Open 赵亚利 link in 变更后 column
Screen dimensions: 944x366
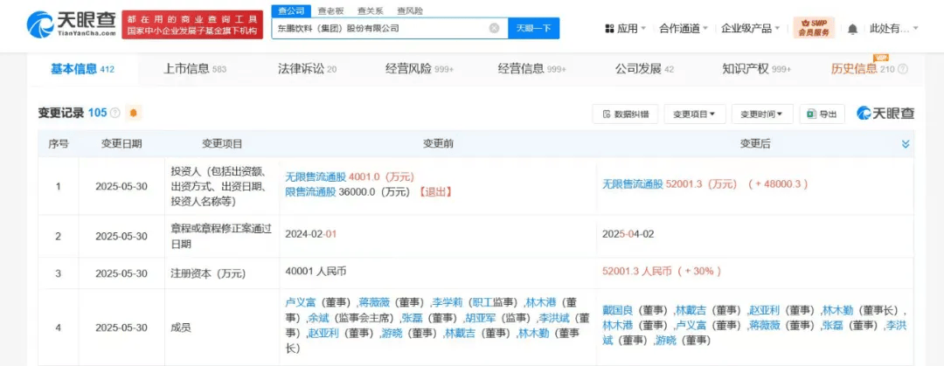pos(763,311)
